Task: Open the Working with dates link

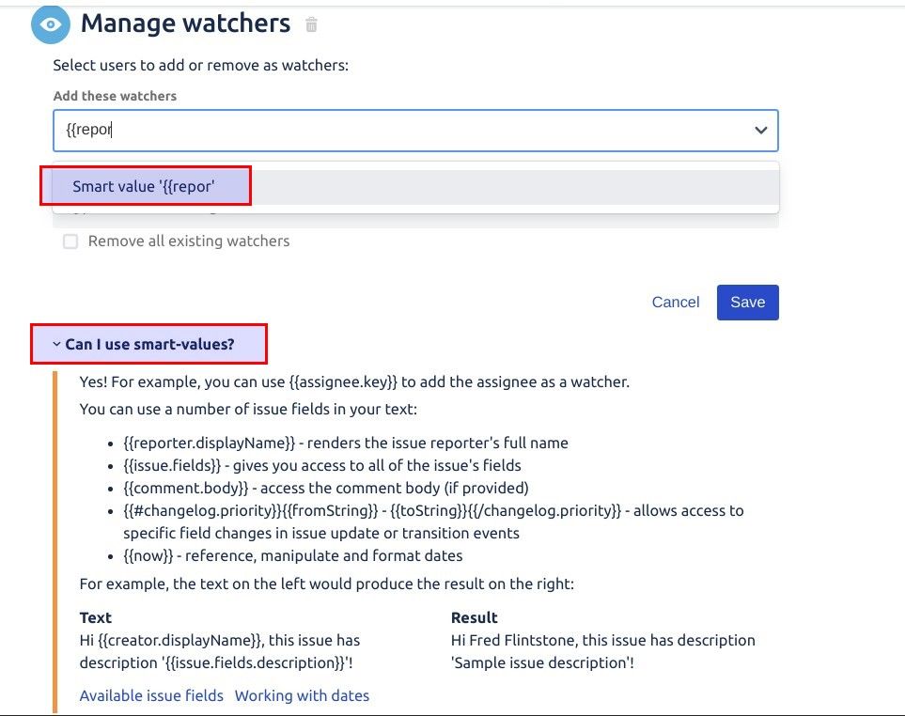Action: point(302,696)
